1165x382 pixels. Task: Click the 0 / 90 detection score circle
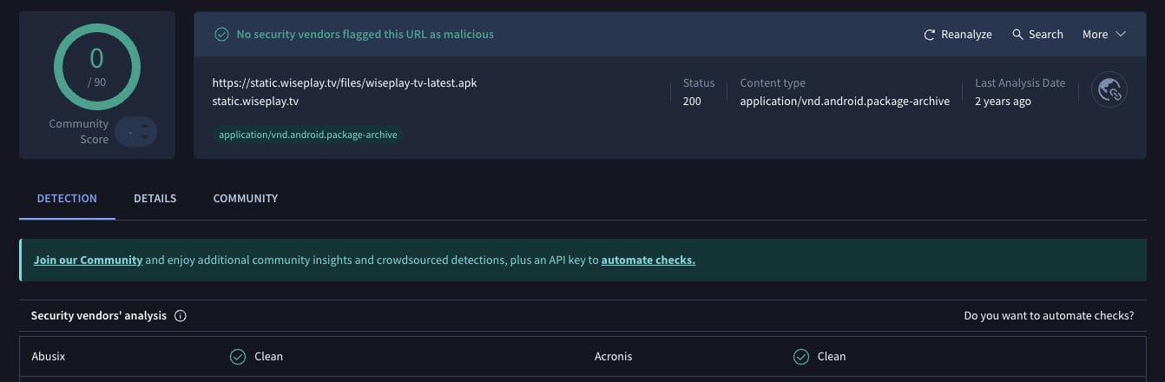click(96, 66)
